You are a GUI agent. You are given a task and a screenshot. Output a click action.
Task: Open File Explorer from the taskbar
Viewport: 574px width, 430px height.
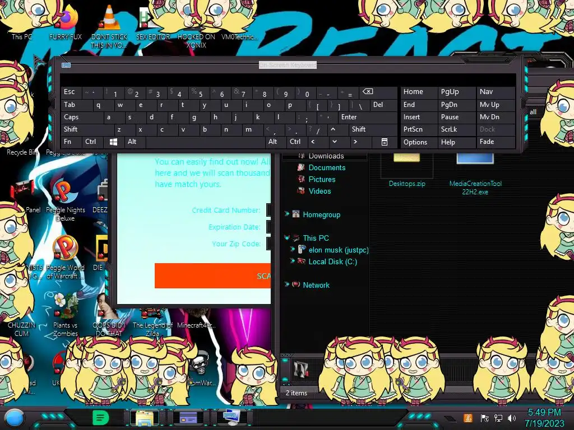(145, 418)
